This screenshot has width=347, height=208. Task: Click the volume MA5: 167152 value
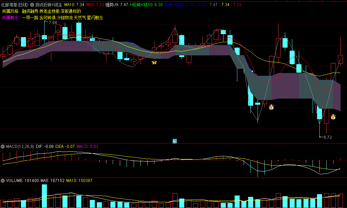[52, 181]
